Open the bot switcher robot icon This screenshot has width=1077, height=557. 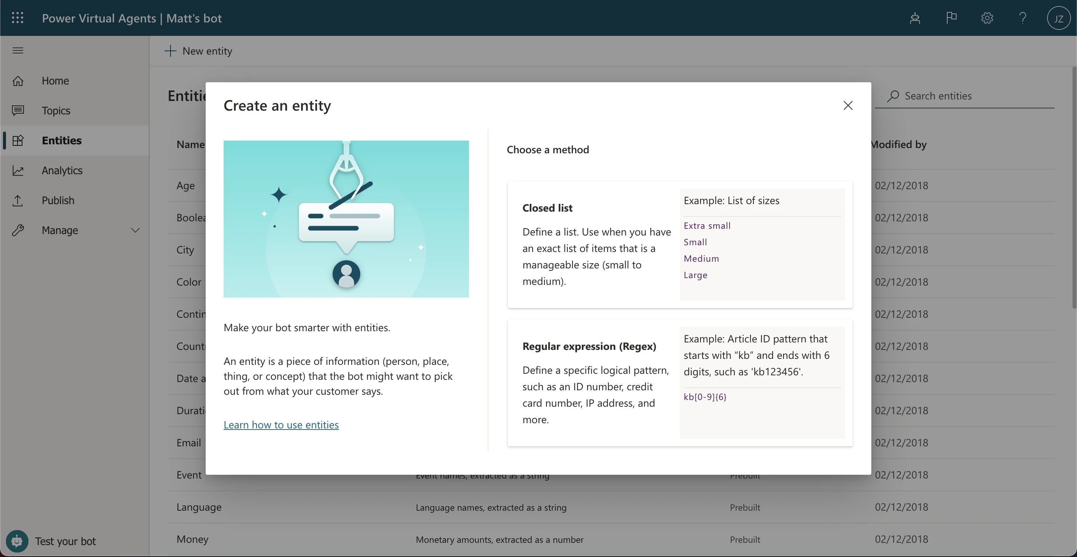915,18
